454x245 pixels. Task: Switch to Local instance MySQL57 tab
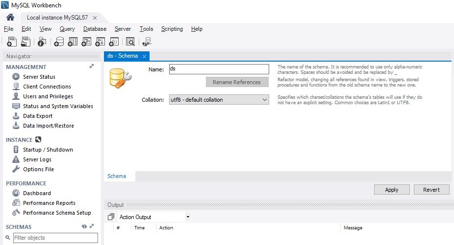point(57,18)
